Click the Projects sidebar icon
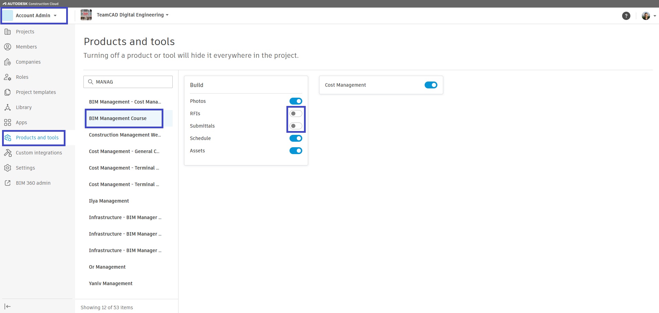Screen dimensions: 659x313 point(8,32)
